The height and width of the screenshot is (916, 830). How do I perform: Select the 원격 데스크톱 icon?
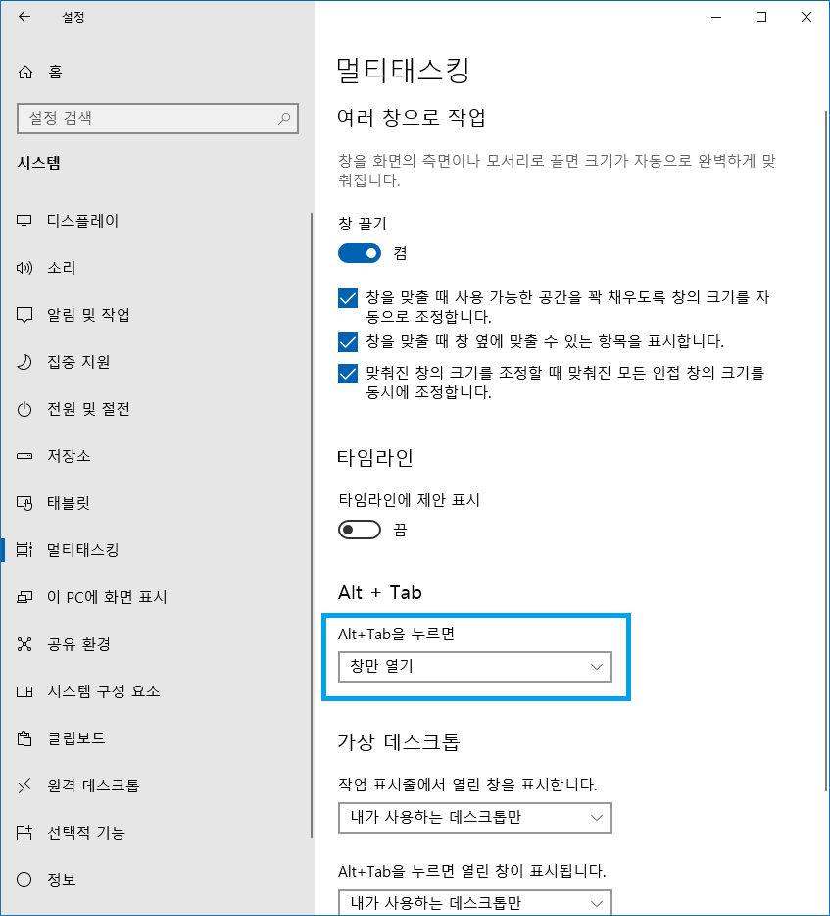[x=24, y=786]
